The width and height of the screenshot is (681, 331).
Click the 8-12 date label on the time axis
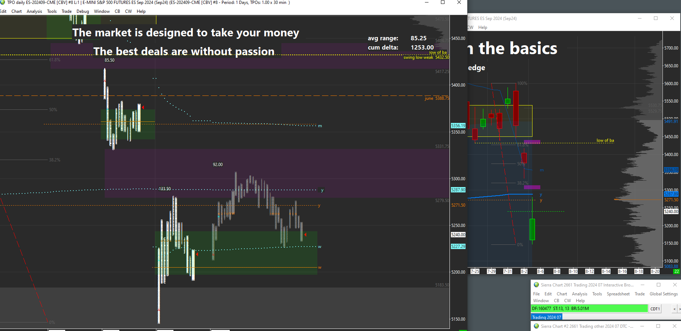click(x=589, y=271)
